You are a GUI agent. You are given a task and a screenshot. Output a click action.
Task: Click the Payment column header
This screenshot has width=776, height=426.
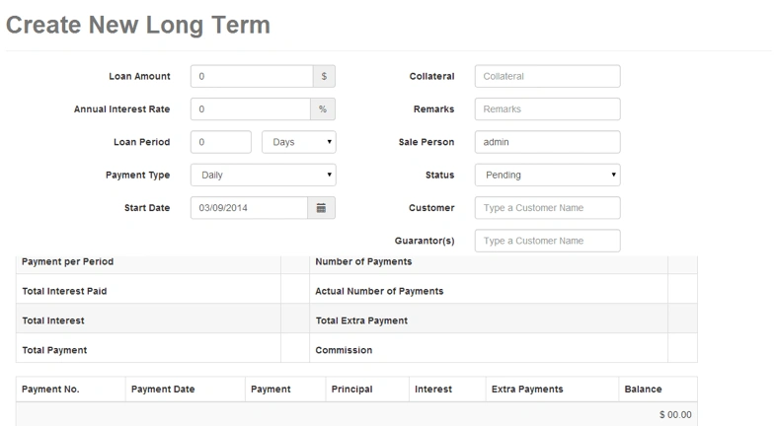(271, 390)
